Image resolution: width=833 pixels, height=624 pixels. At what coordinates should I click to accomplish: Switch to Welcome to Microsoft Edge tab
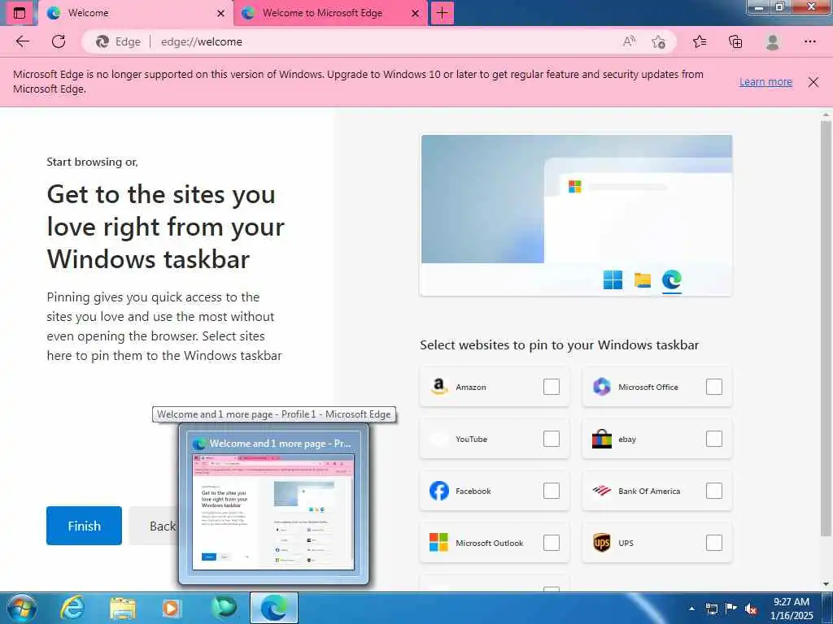[x=329, y=13]
